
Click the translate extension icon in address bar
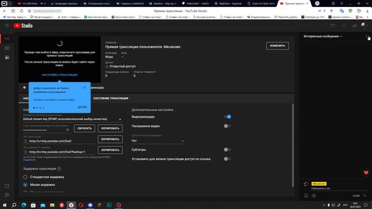pyautogui.click(x=342, y=11)
